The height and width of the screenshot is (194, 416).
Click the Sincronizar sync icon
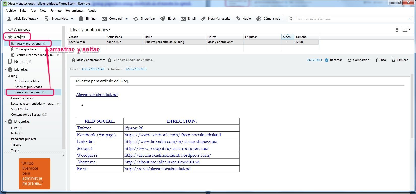[136, 19]
